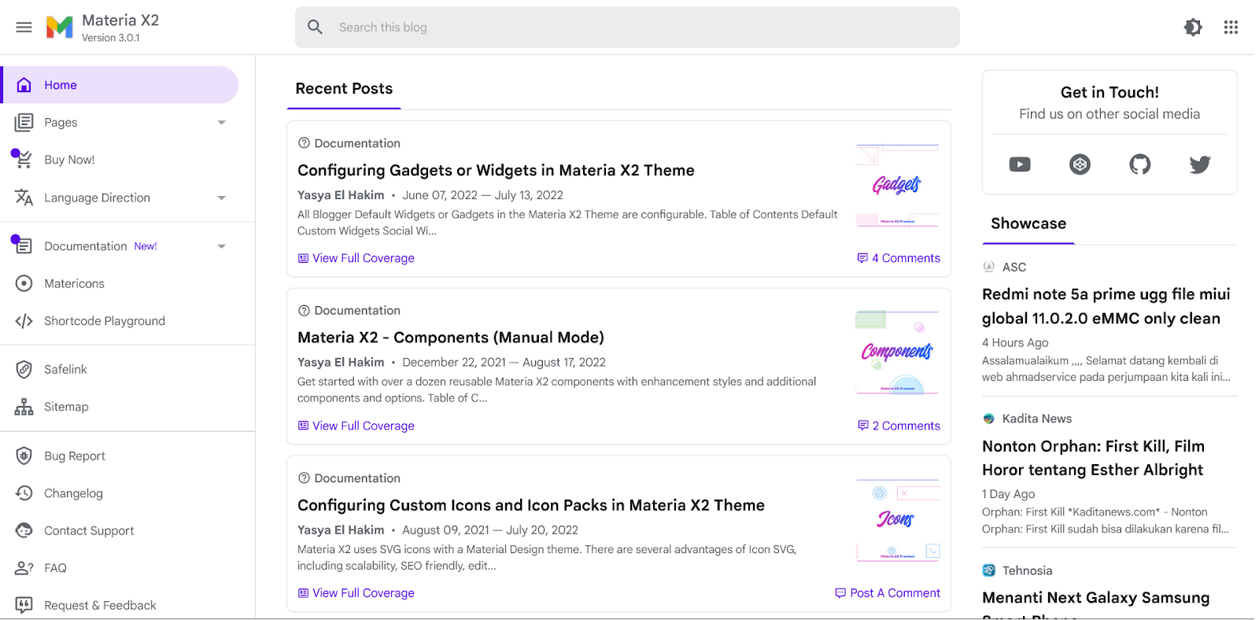Open Configuring Custom Icons post title
1259x620 pixels.
(531, 505)
